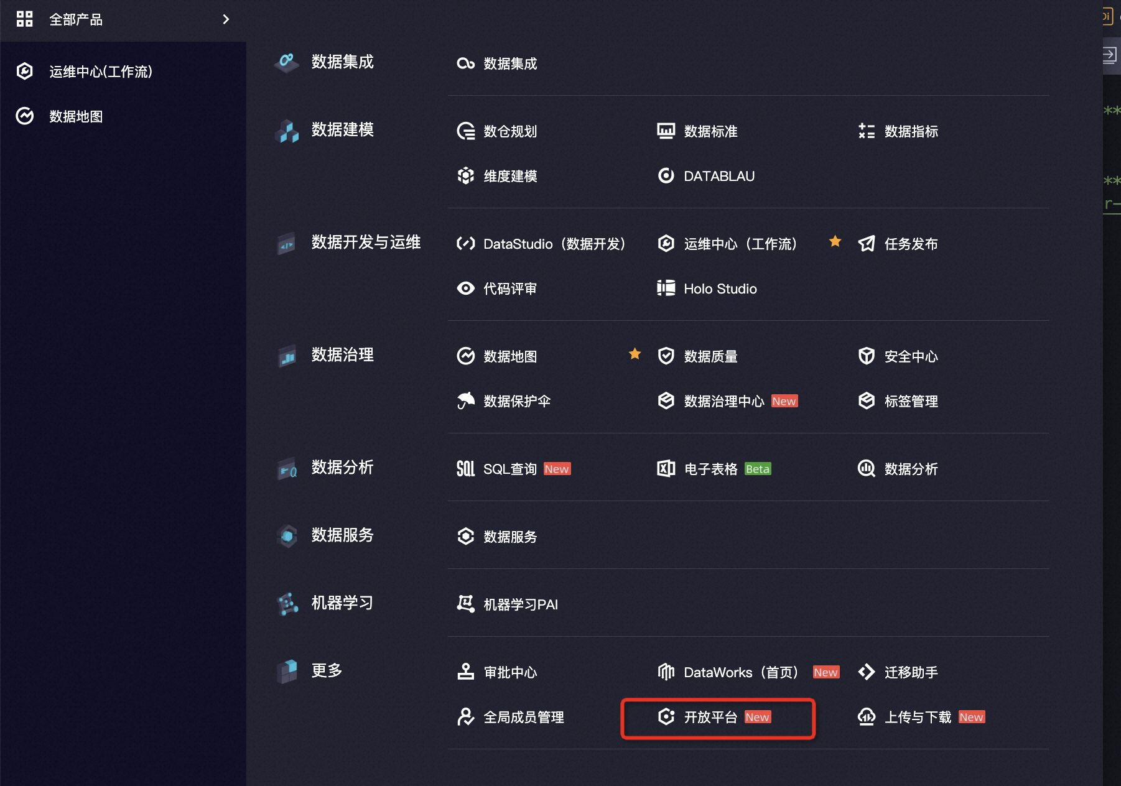Open 开放平台 link
The height and width of the screenshot is (786, 1121).
tap(710, 717)
